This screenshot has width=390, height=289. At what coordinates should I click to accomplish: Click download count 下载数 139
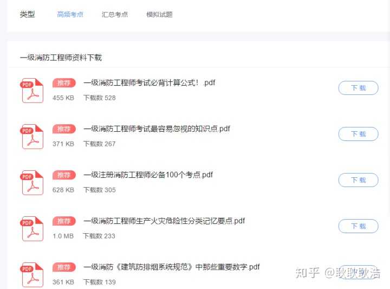point(100,282)
